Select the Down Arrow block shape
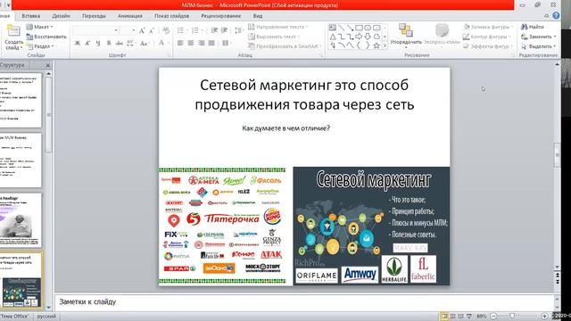 point(368,37)
